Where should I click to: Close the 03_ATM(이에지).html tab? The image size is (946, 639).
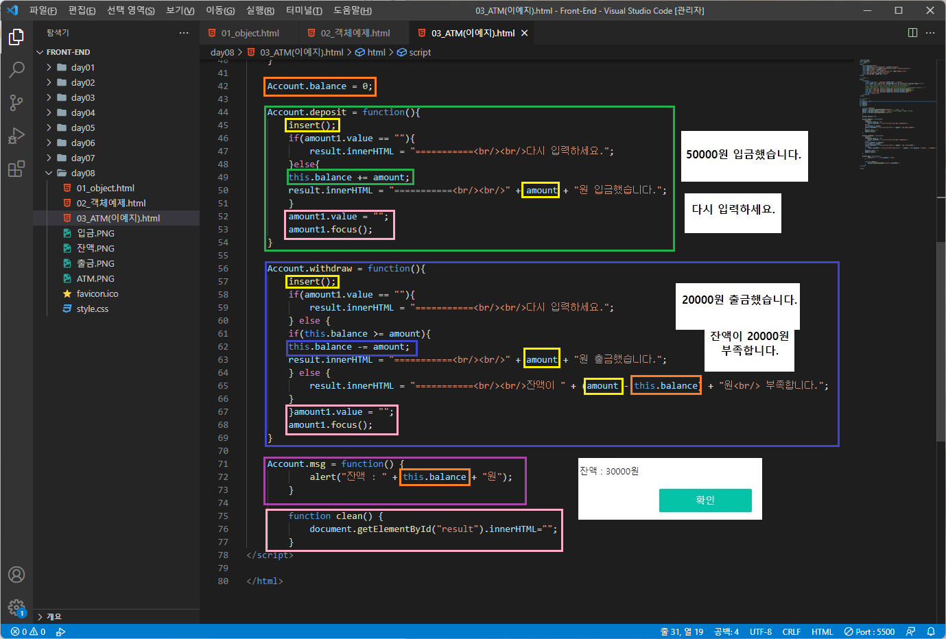tap(525, 33)
